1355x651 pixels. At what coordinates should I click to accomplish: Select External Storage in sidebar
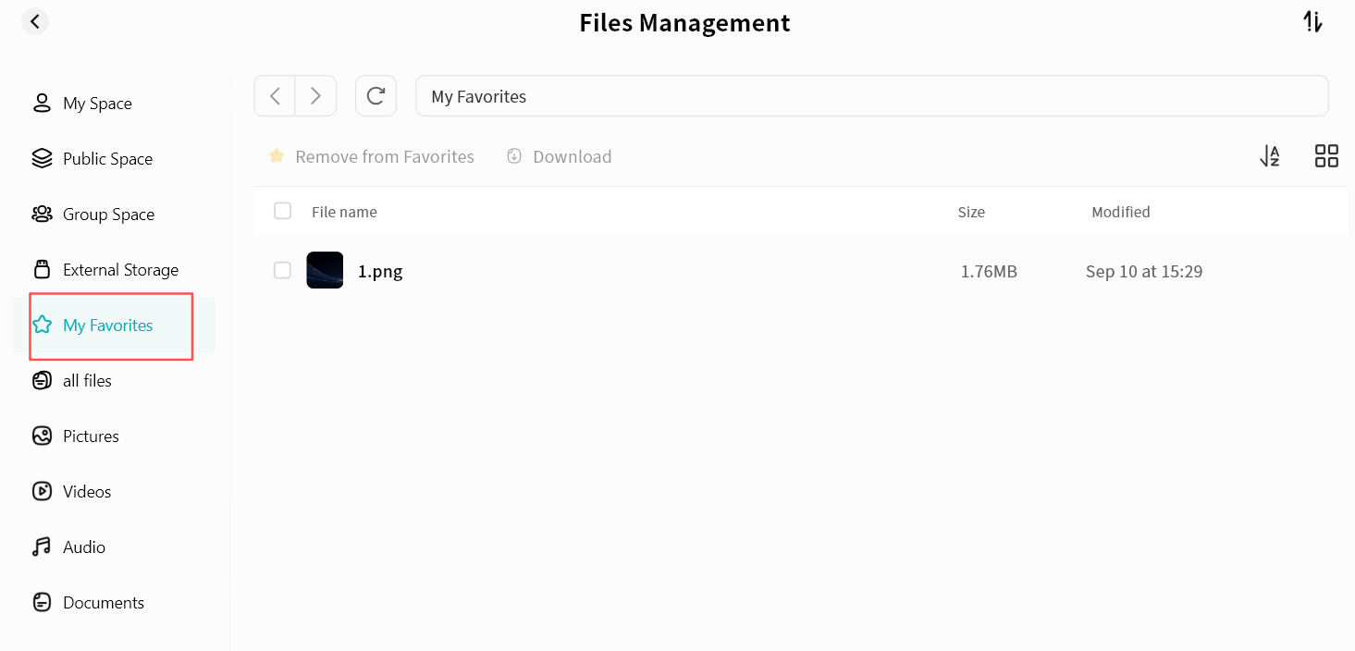[120, 270]
